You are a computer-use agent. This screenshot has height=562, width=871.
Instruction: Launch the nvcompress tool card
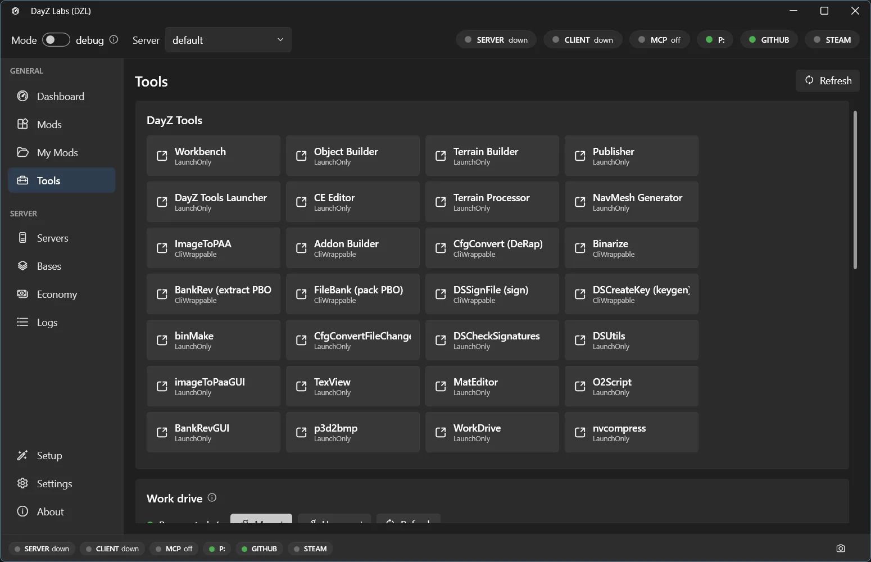(x=632, y=432)
